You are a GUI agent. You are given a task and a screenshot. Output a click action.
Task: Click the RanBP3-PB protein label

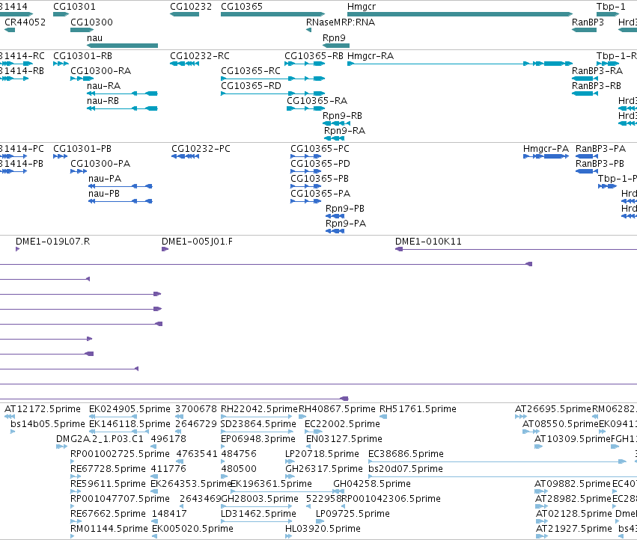coord(600,164)
